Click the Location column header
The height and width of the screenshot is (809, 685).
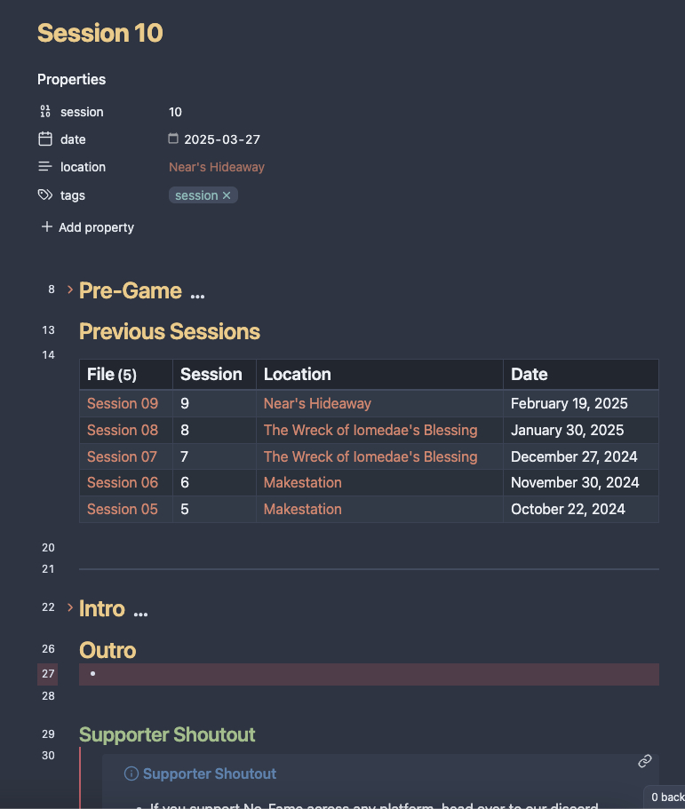(x=298, y=374)
